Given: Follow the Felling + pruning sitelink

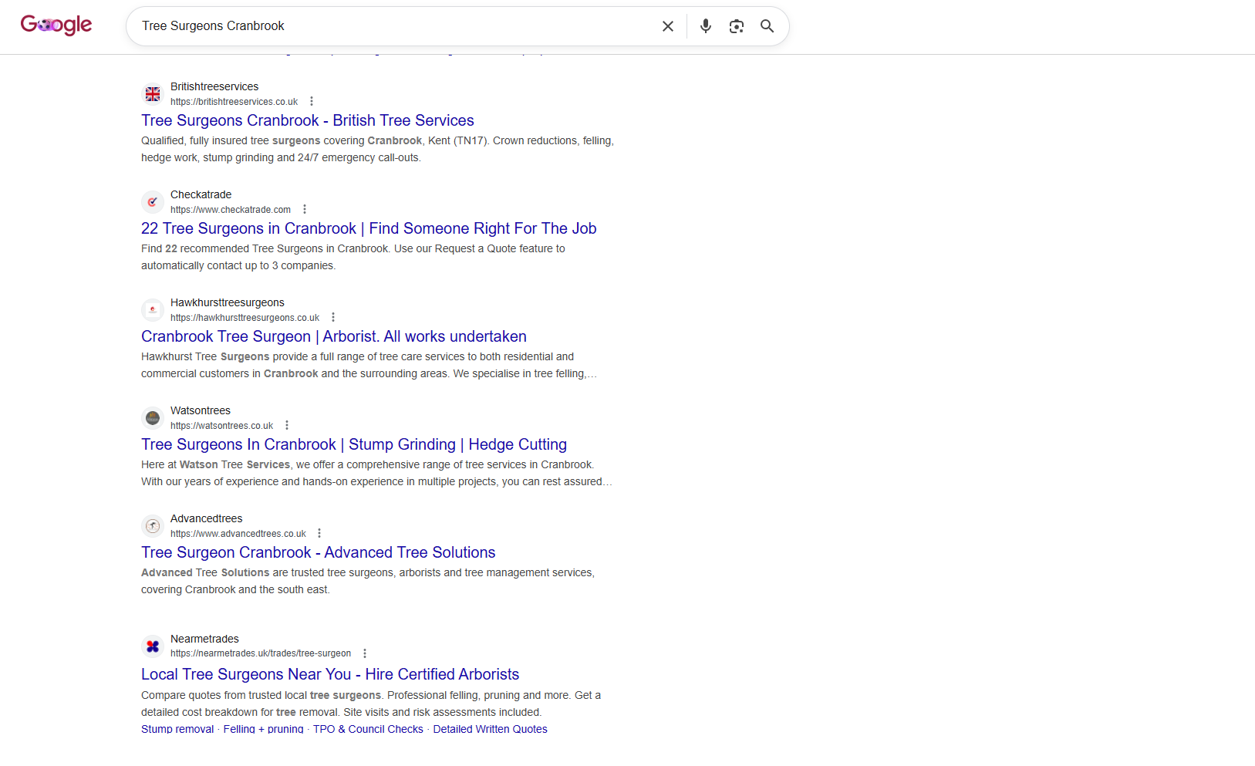Looking at the screenshot, I should point(263,729).
